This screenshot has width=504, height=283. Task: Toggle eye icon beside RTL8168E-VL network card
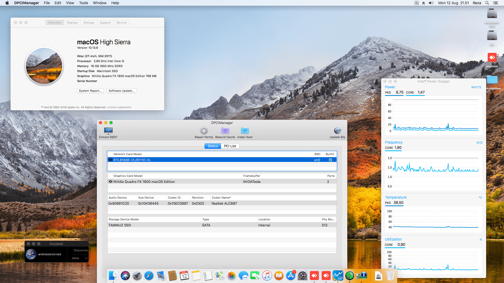[x=111, y=160]
